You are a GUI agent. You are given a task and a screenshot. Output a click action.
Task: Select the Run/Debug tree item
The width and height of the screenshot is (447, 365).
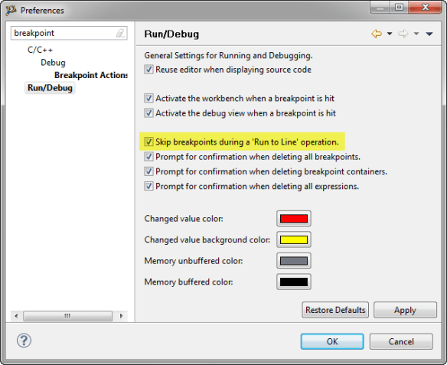pos(50,88)
